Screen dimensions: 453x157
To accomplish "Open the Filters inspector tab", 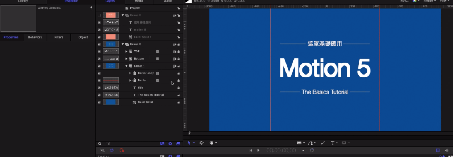I will click(58, 37).
